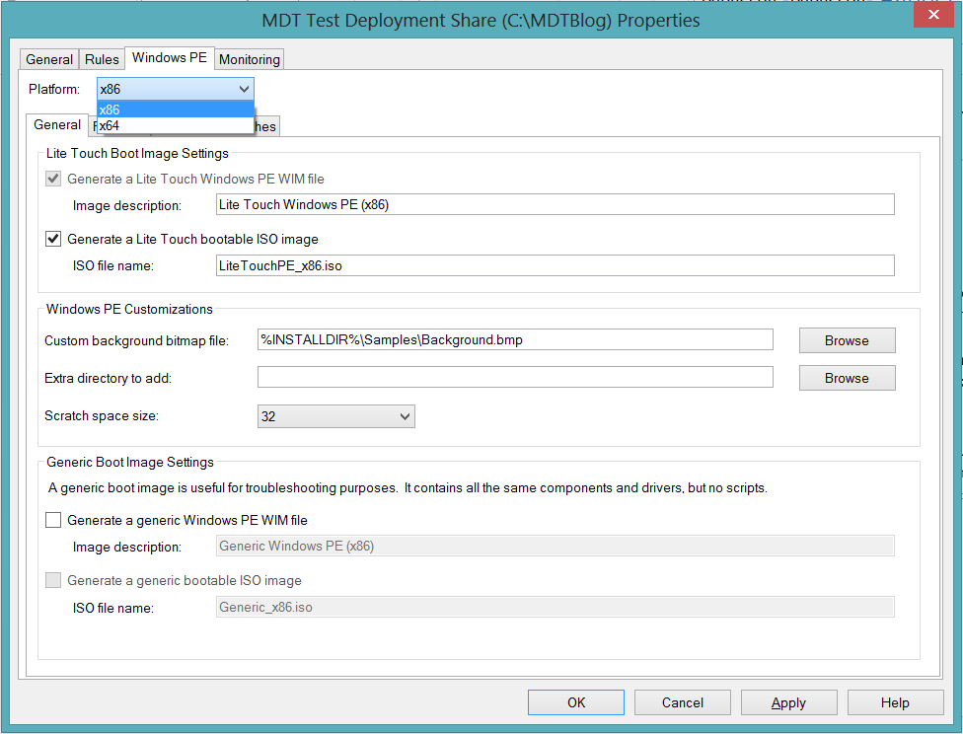Click the Generate Lite Touch WIM file checkbox
963x734 pixels.
click(53, 179)
